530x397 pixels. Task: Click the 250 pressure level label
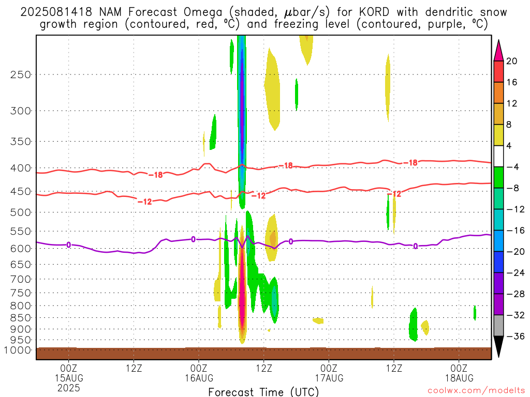21,74
